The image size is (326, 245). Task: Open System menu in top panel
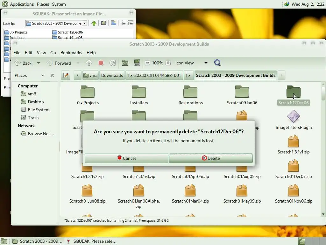(x=59, y=4)
